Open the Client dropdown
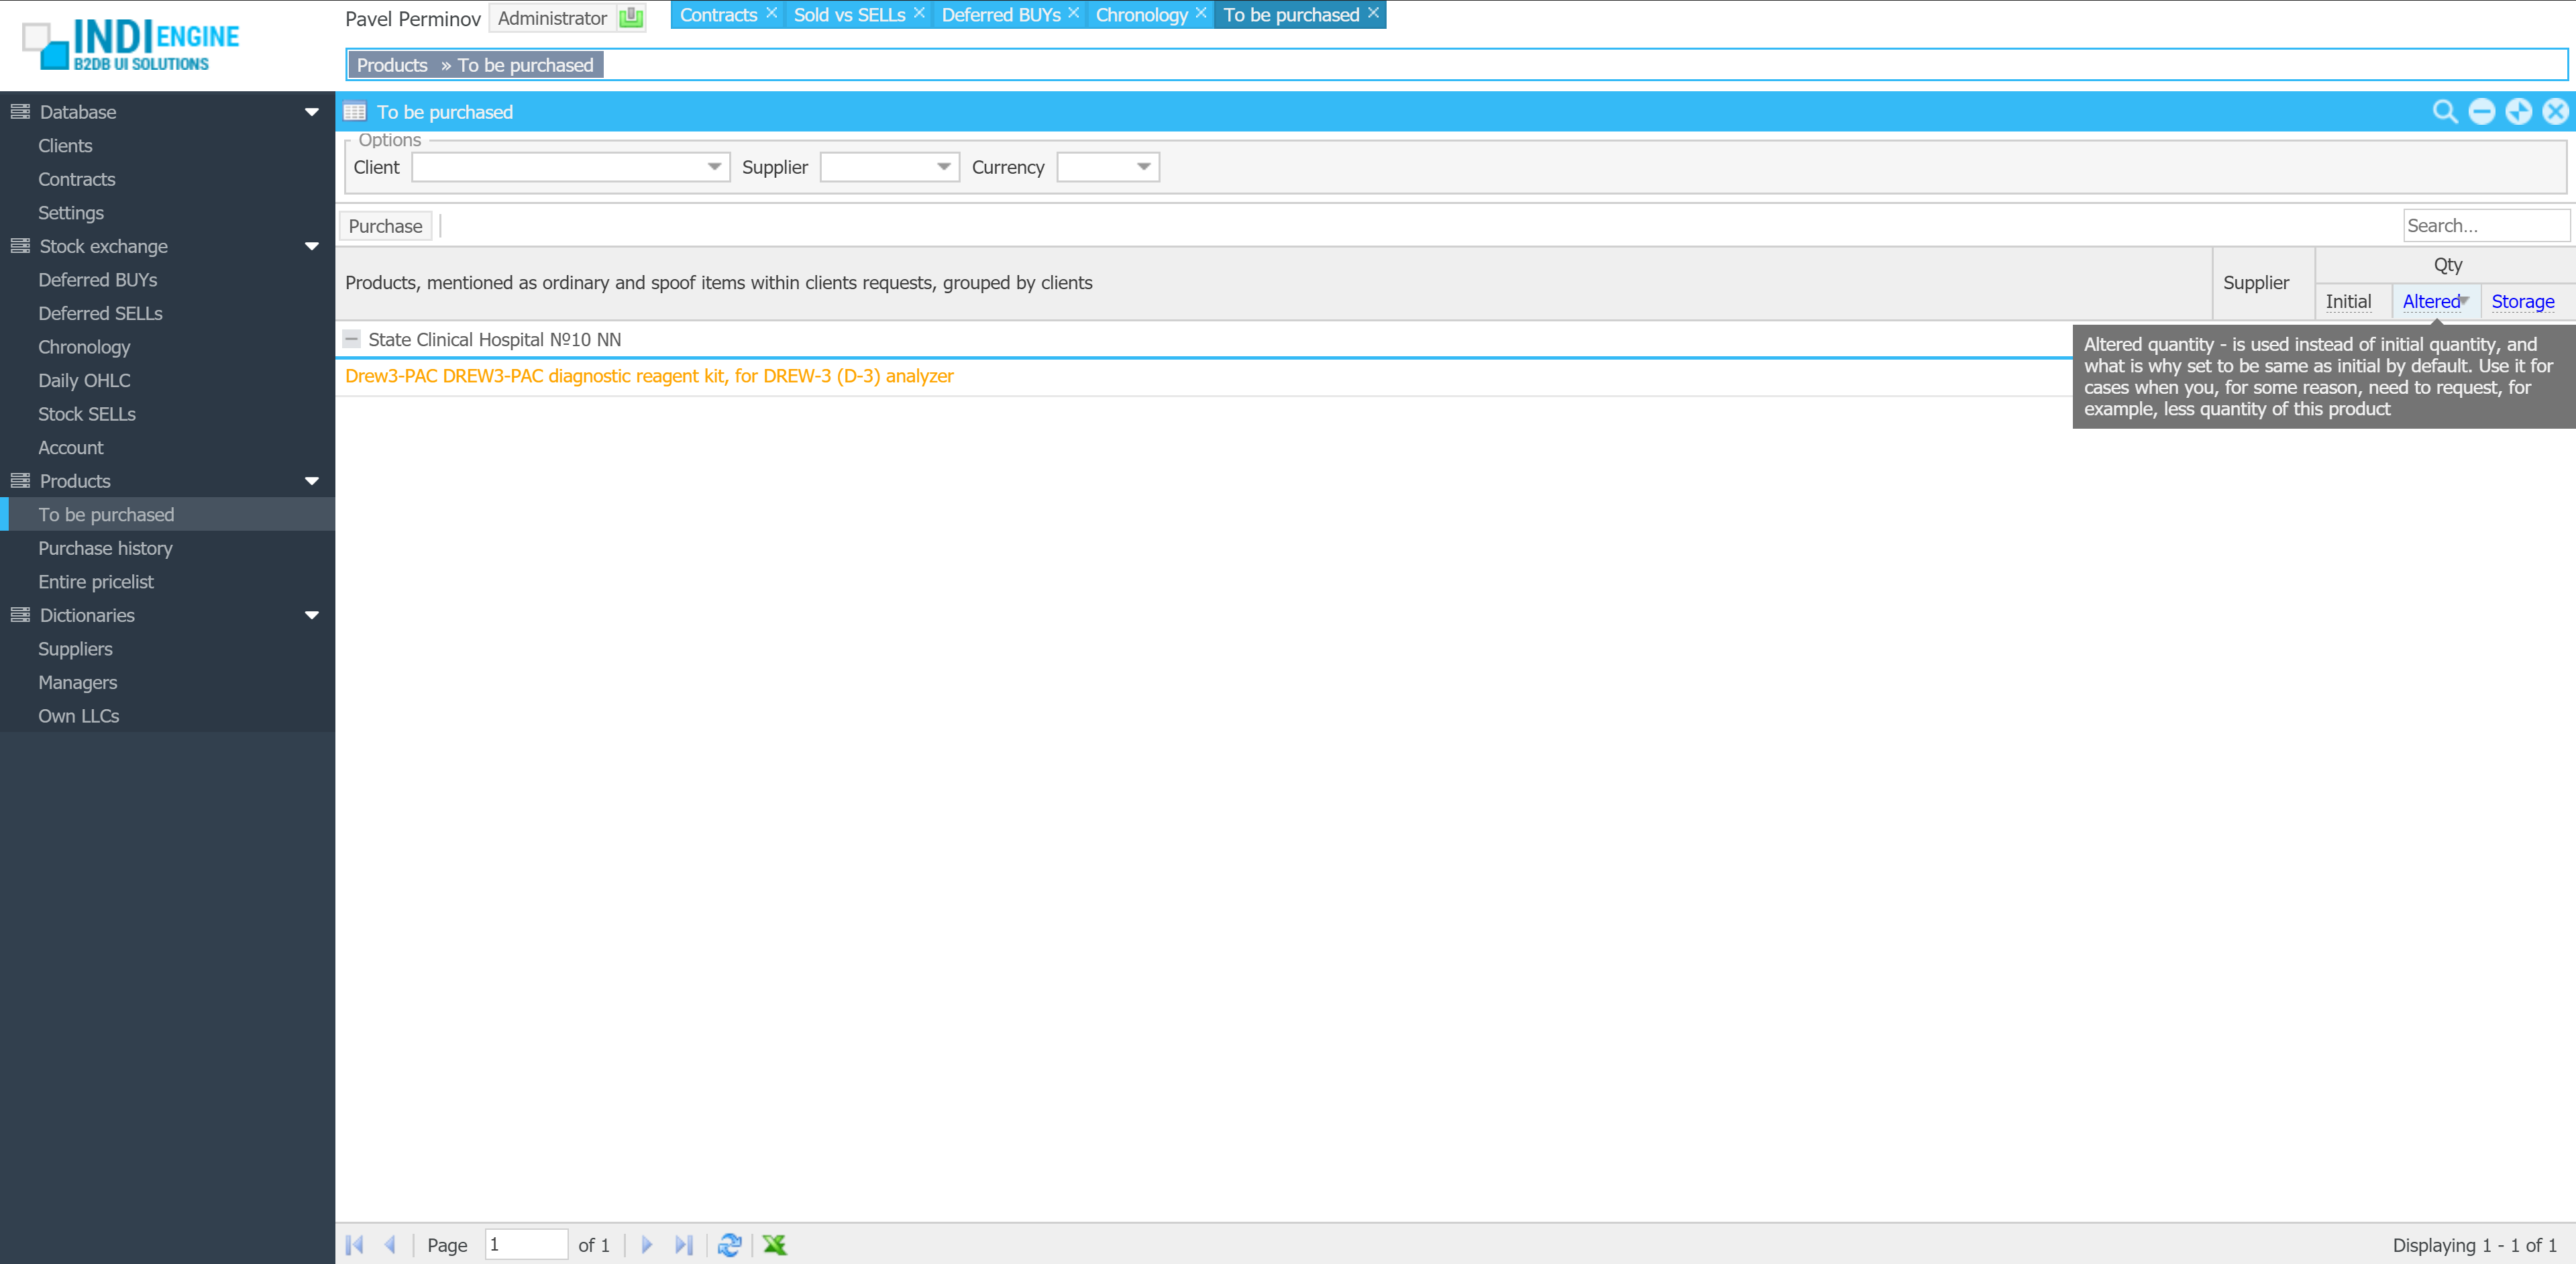The height and width of the screenshot is (1264, 2576). [714, 167]
